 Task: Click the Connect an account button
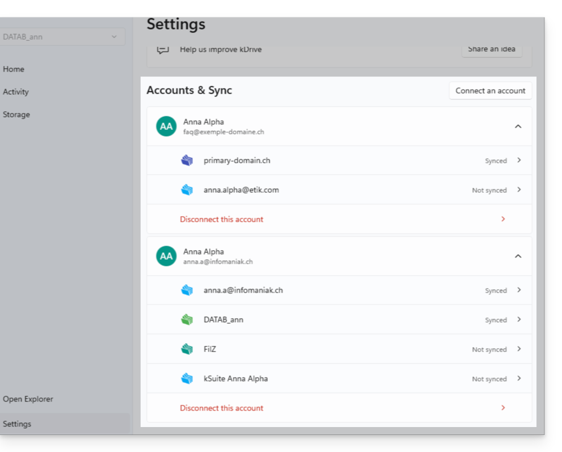click(x=490, y=91)
